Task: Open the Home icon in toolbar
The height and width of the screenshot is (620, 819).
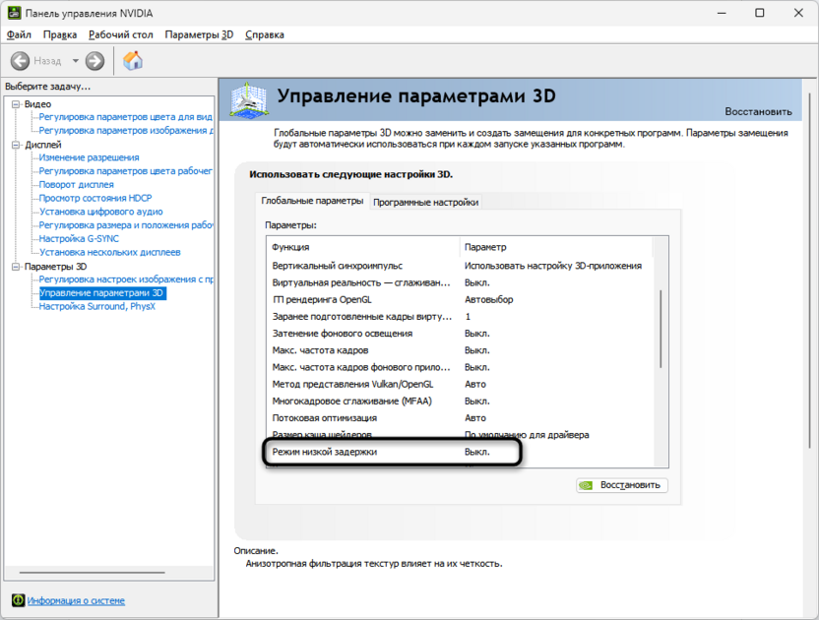Action: (x=133, y=61)
